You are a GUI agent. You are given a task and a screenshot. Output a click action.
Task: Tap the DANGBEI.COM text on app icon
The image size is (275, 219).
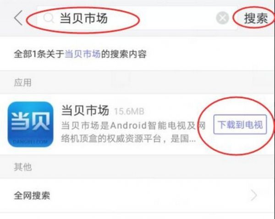[x=30, y=141]
